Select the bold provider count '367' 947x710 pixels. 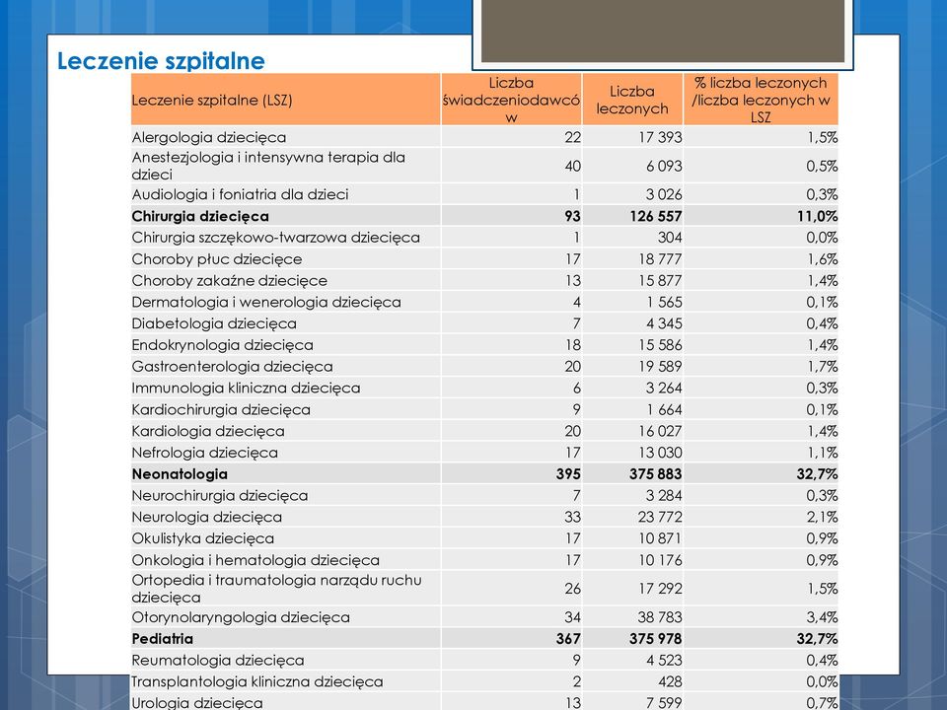pos(568,639)
